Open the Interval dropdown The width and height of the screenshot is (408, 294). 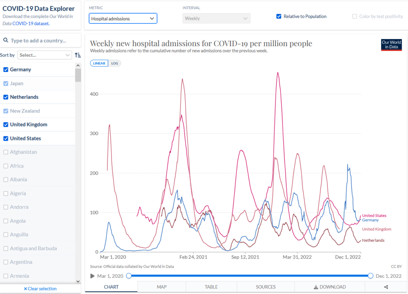click(x=216, y=18)
